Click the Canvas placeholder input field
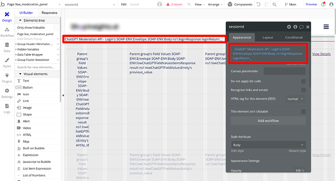Viewport: 336px width, 181px height. click(284, 71)
